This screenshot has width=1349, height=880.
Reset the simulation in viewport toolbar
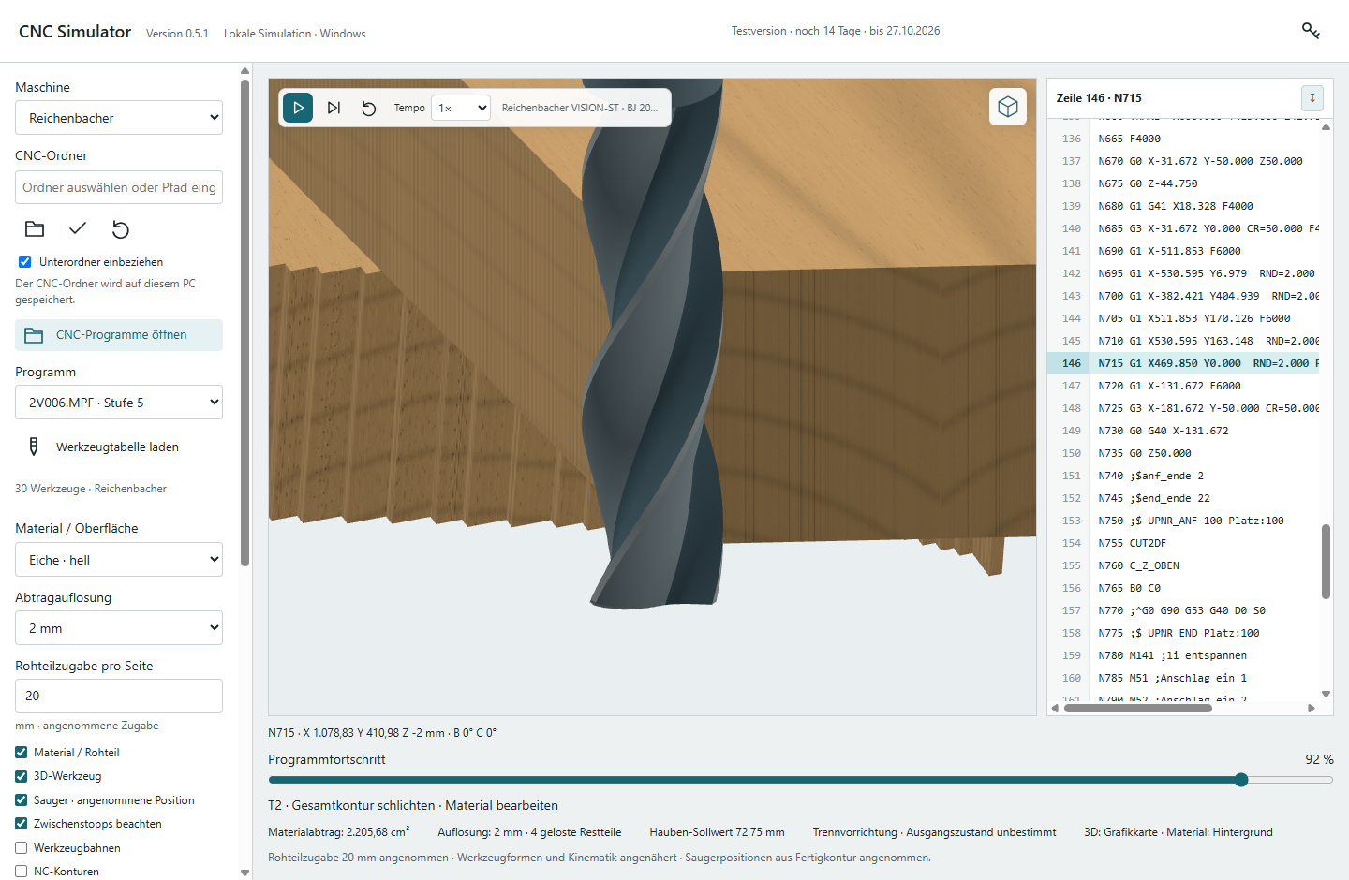pos(369,108)
